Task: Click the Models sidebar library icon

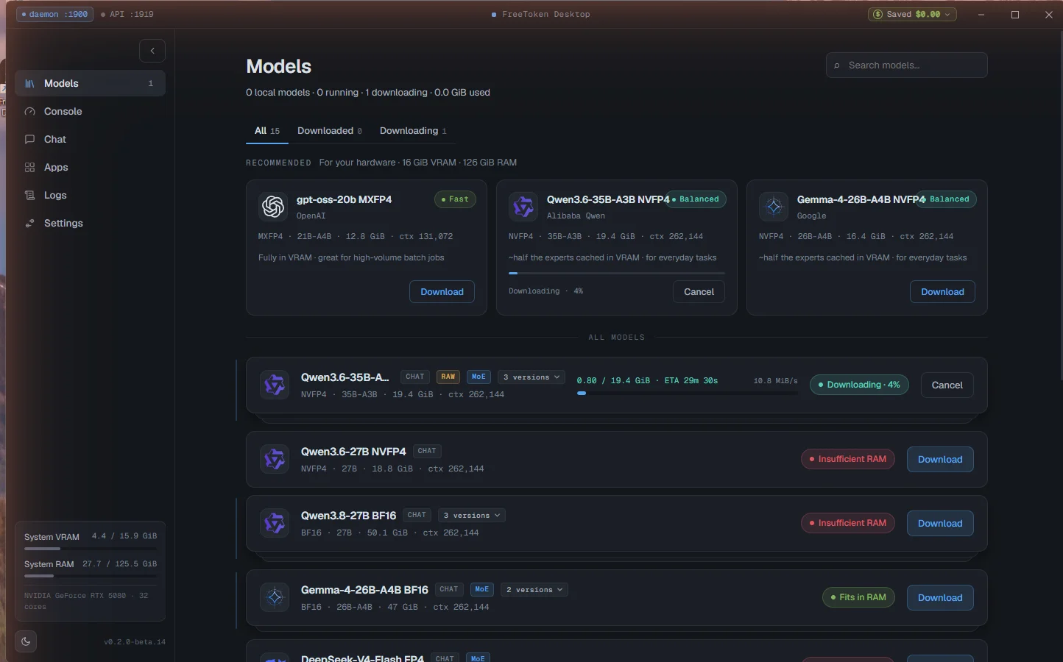Action: tap(29, 84)
